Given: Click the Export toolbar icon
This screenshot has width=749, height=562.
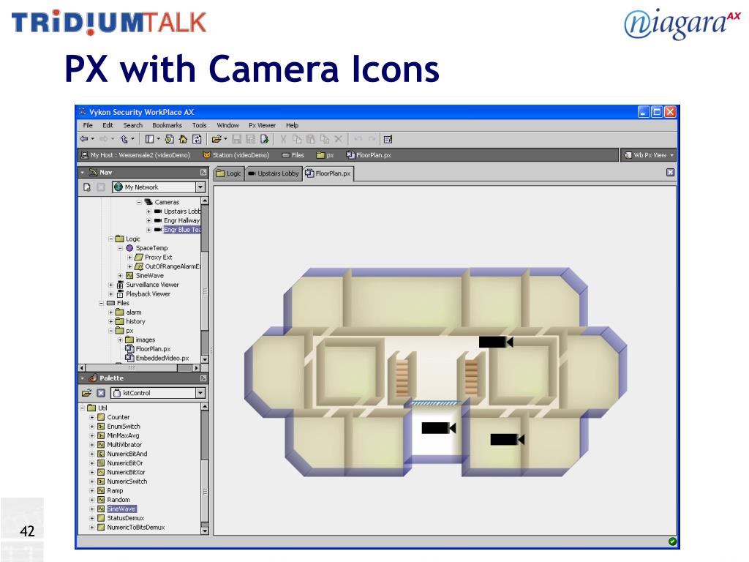Looking at the screenshot, I should pos(265,139).
